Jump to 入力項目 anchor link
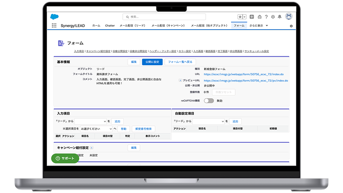The width and height of the screenshot is (343, 193). pos(79,51)
